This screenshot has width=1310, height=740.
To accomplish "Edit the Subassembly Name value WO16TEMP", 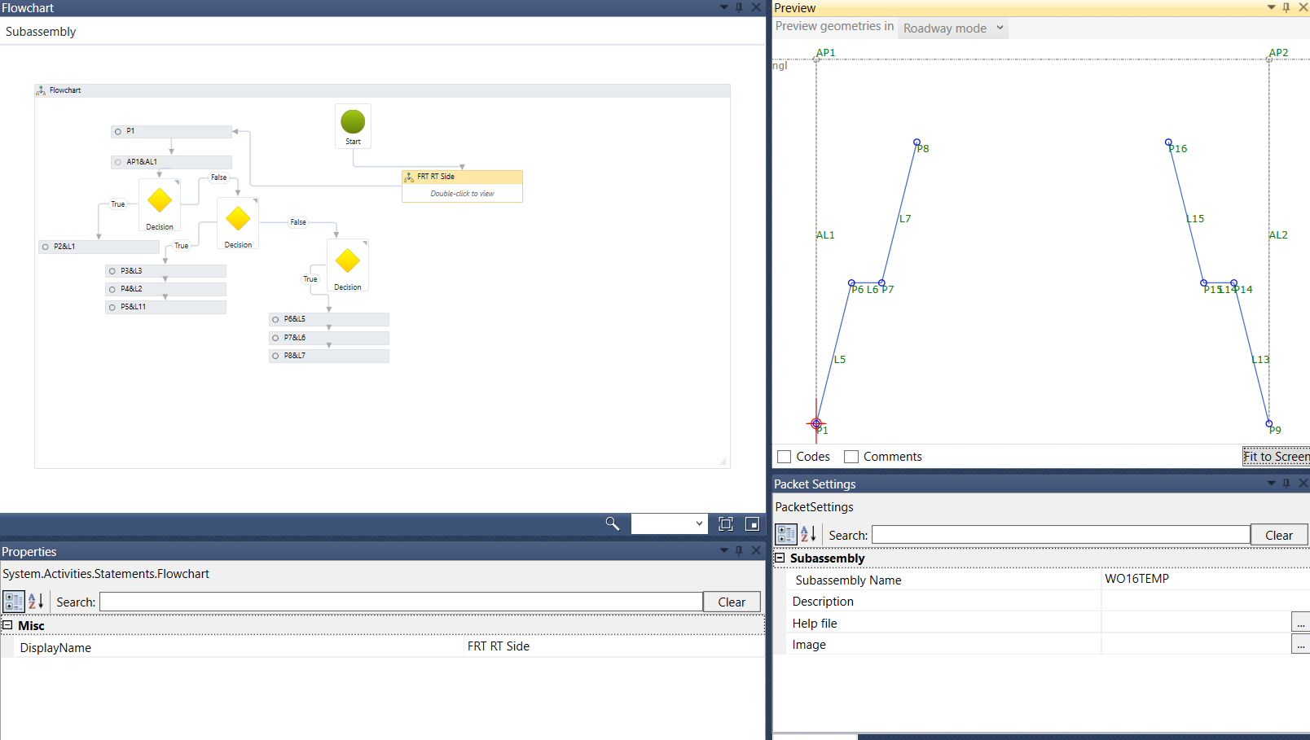I will click(x=1206, y=579).
